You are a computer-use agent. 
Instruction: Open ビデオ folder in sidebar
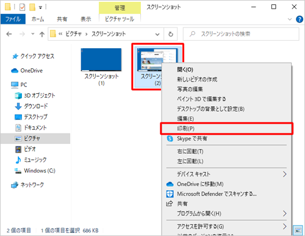click(26, 149)
